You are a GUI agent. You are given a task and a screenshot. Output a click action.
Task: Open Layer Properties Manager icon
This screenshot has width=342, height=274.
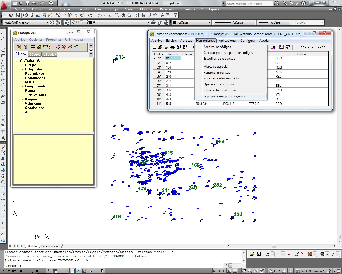(67, 22)
